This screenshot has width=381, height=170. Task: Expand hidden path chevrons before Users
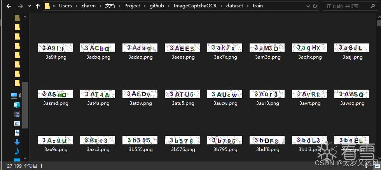point(54,6)
